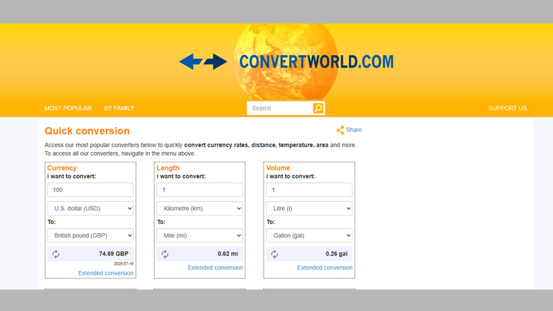The image size is (553, 311).
Task: Click the Currency amount field showing 100
Action: 90,190
